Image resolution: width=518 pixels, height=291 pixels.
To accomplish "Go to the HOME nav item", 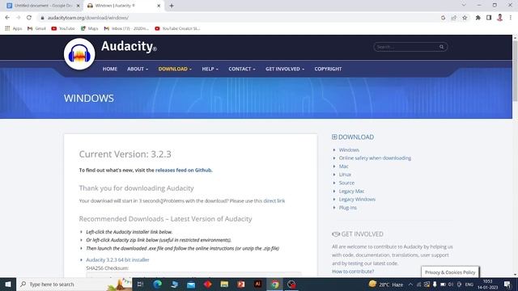I will pyautogui.click(x=110, y=69).
